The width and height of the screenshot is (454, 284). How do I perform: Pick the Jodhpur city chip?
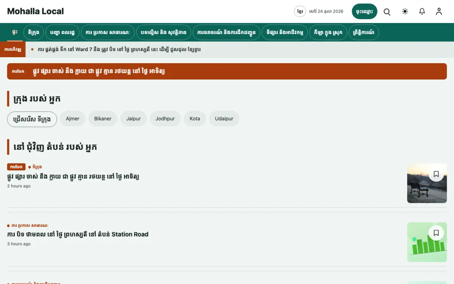click(x=165, y=119)
